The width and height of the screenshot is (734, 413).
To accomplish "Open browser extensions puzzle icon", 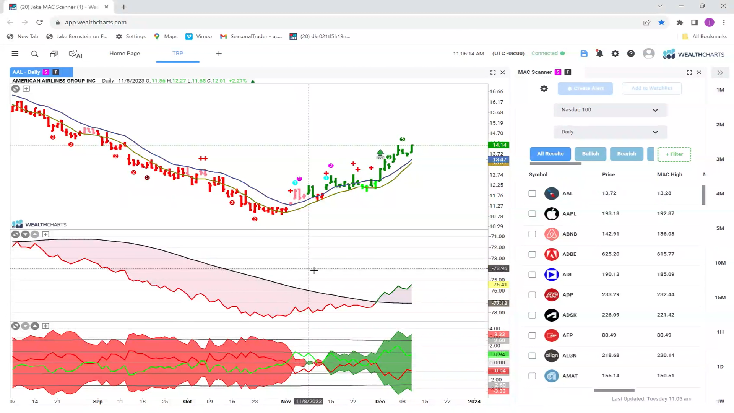I will tap(679, 23).
